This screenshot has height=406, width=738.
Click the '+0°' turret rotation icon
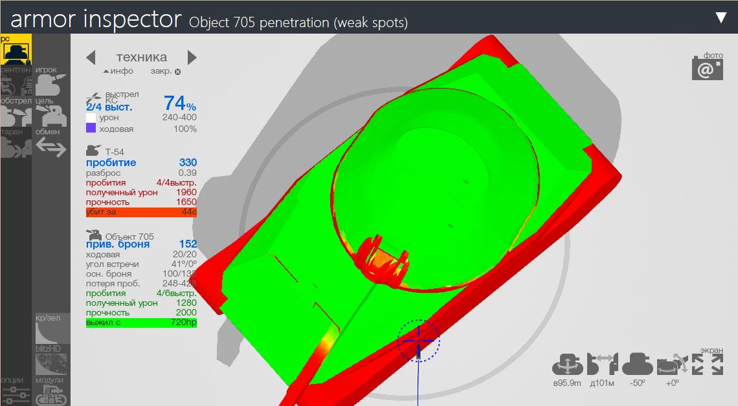click(673, 365)
